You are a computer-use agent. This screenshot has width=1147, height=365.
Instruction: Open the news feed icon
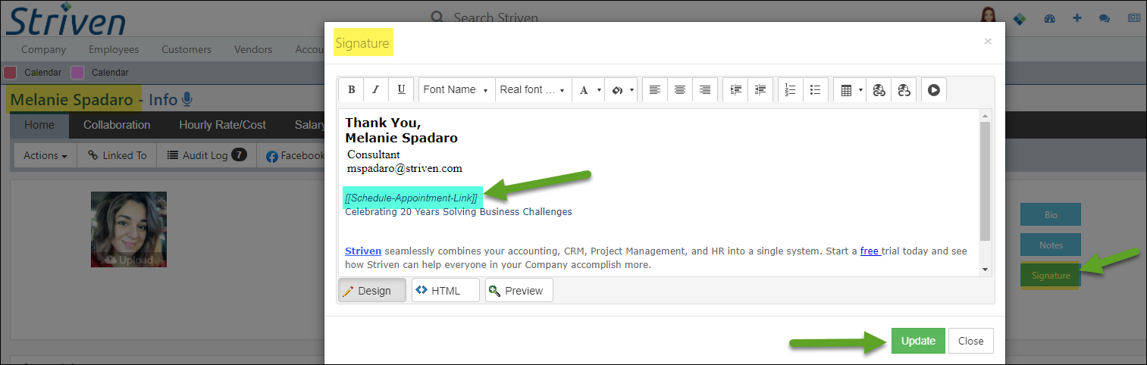1134,17
